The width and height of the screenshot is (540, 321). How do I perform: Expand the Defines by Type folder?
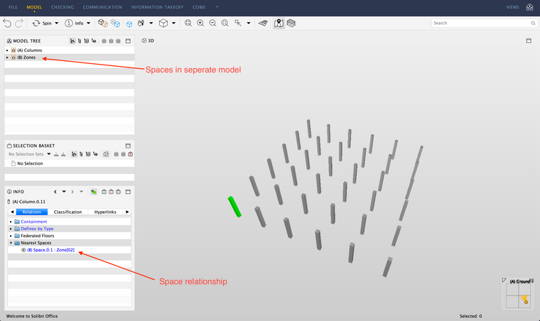click(11, 229)
